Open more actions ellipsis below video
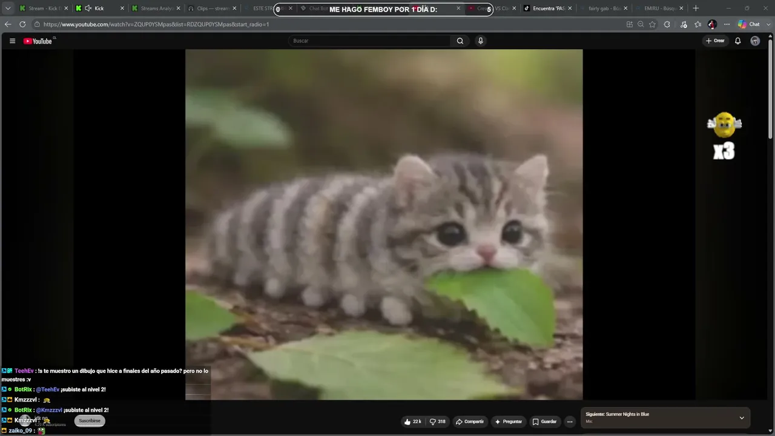The width and height of the screenshot is (775, 436). 570,421
